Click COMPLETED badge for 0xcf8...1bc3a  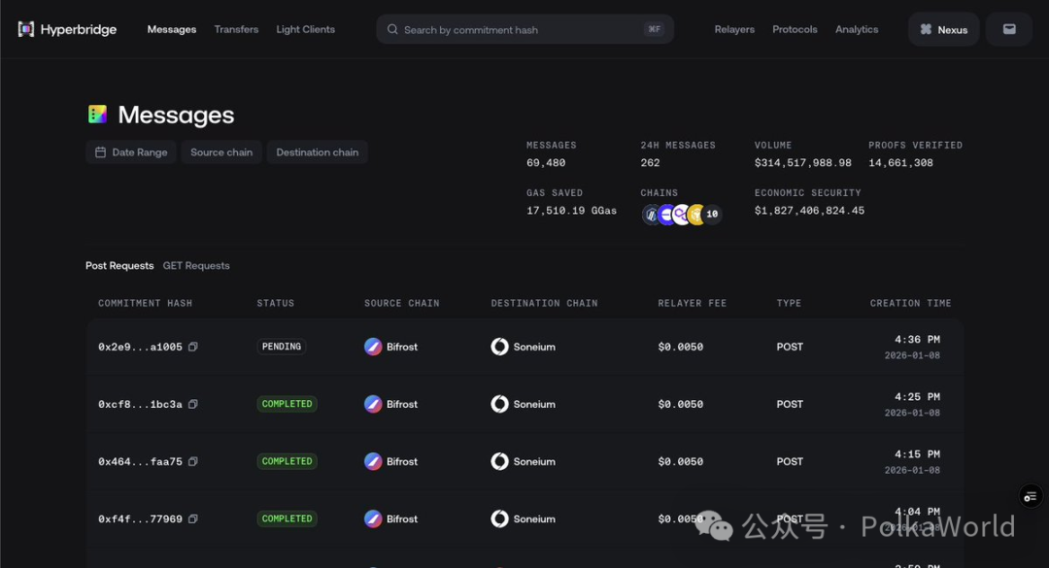[x=287, y=404]
